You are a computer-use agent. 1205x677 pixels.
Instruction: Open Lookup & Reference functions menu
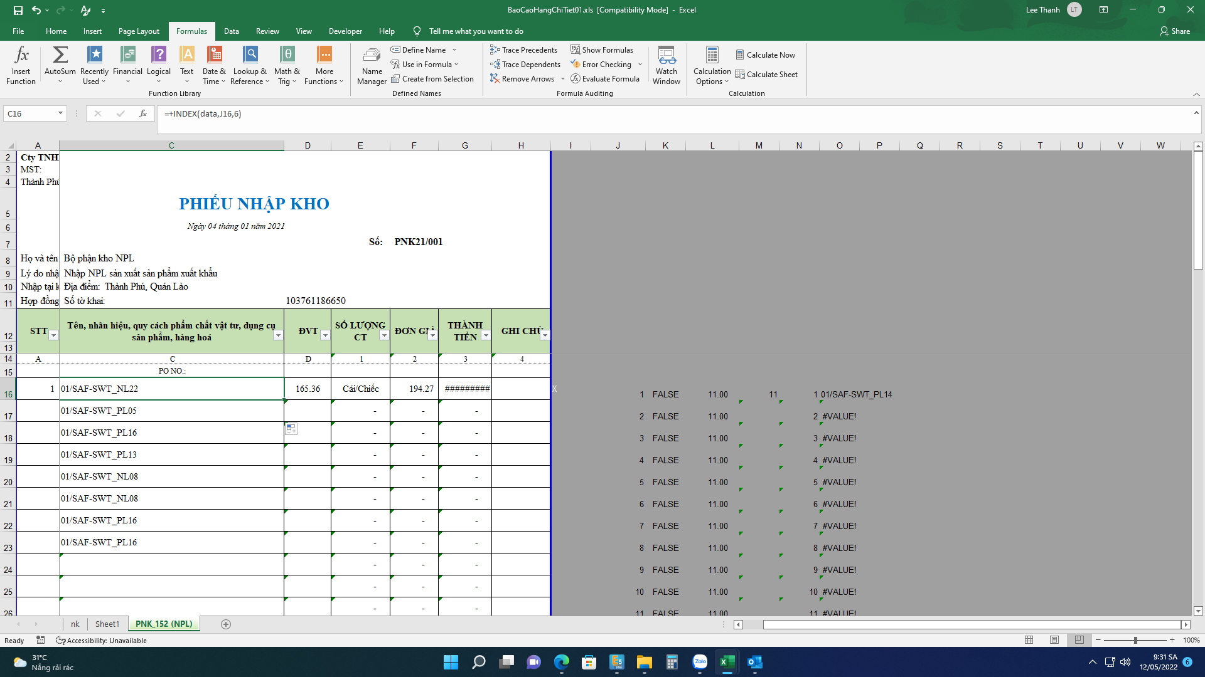coord(250,65)
